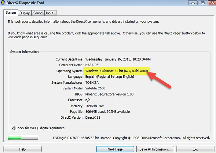Screen dimensions: 216x153
Task: Click the 'Current Date/Time:' label
Action: click(70, 59)
